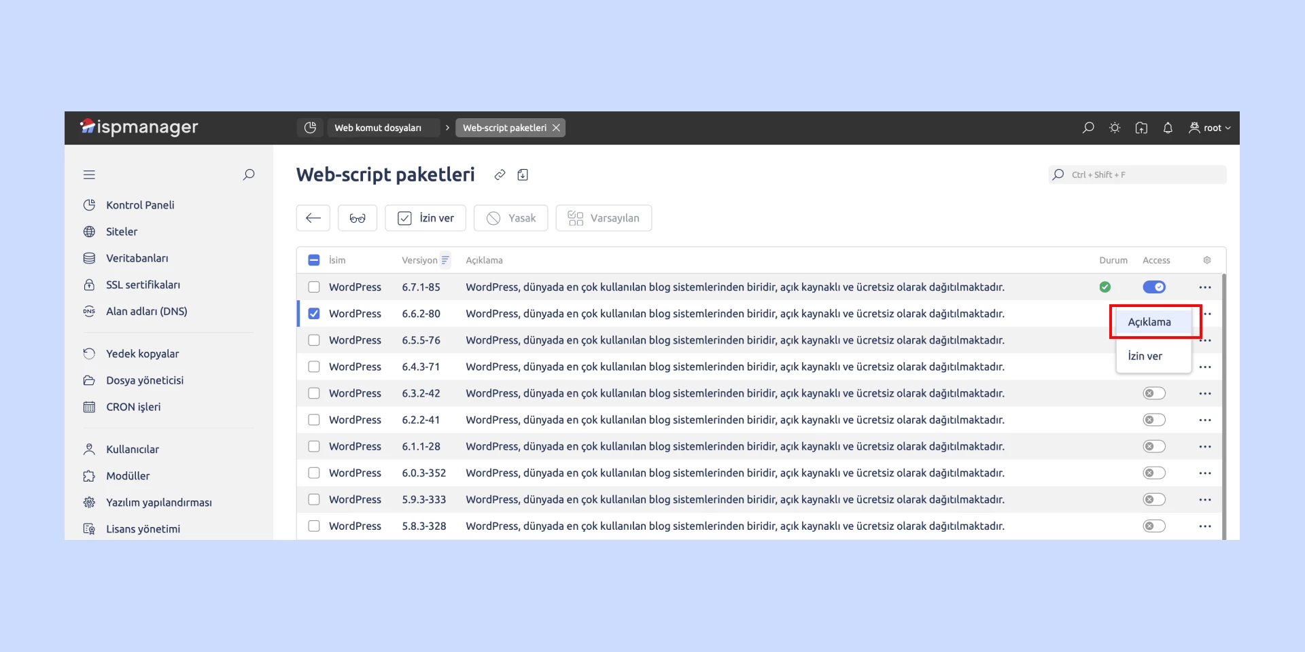Viewport: 1305px width, 652px height.
Task: Check WordPress 6.2.2-41 row checkbox
Action: (x=314, y=420)
